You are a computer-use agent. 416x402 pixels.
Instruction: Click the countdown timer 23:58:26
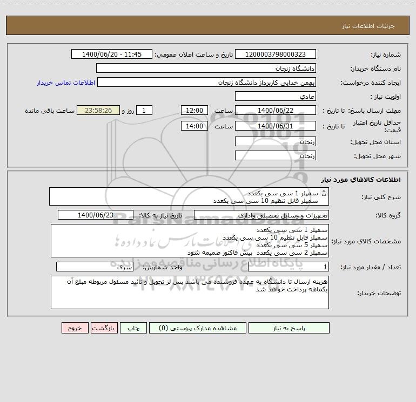98,110
